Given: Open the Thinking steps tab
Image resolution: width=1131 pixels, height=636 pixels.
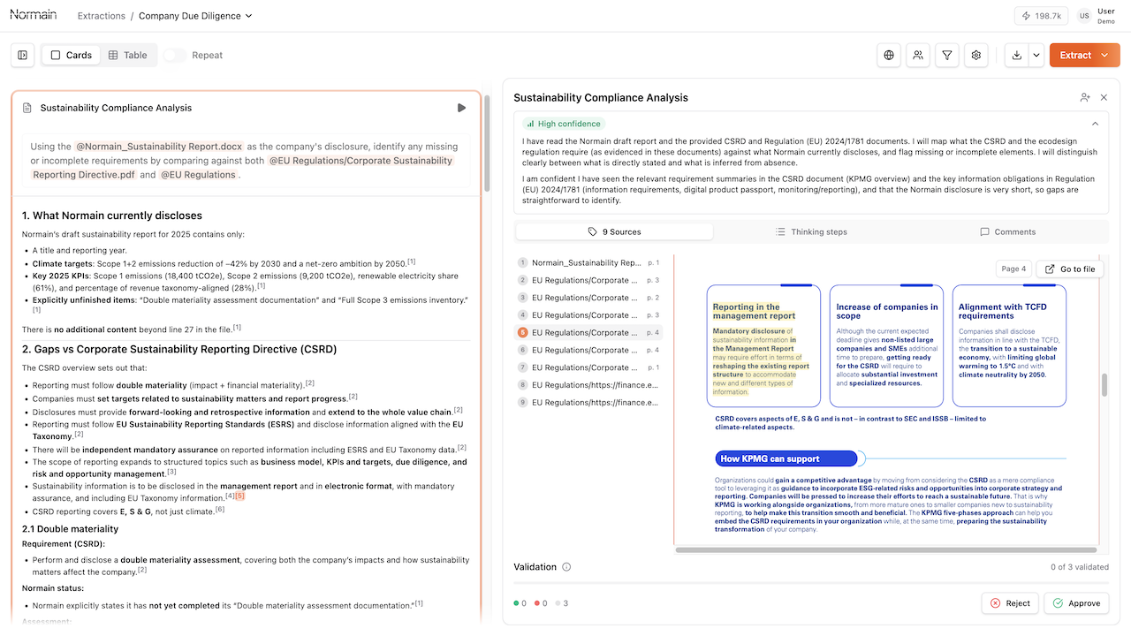Looking at the screenshot, I should point(811,231).
